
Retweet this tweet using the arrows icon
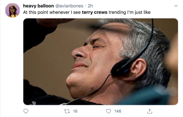(67, 111)
